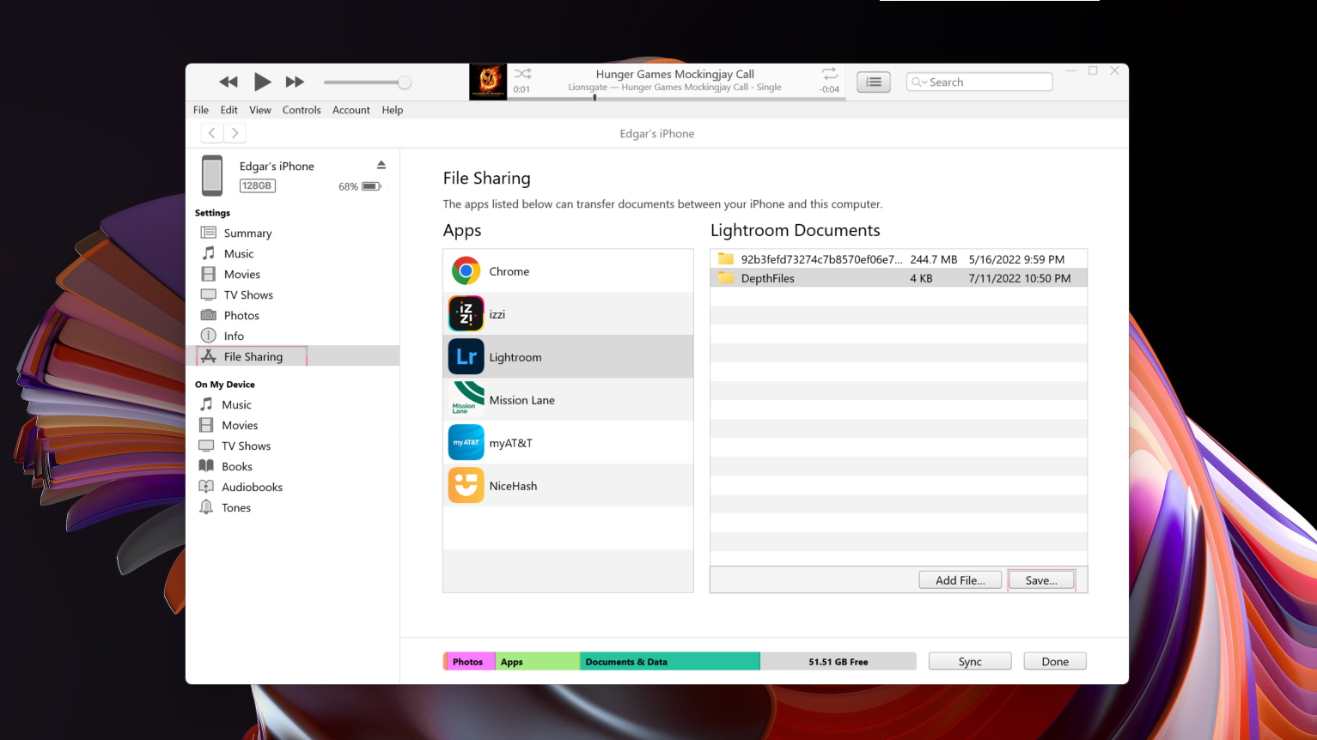Toggle shuffle playback icon
Viewport: 1317px width, 740px height.
click(522, 74)
